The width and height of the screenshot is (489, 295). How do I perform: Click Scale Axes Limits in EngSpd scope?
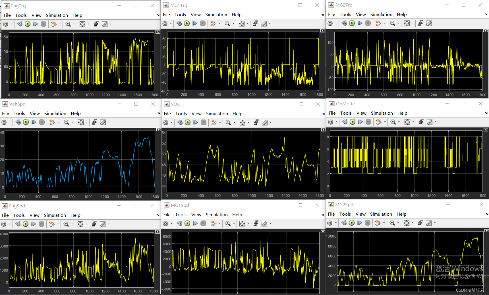tap(80, 224)
